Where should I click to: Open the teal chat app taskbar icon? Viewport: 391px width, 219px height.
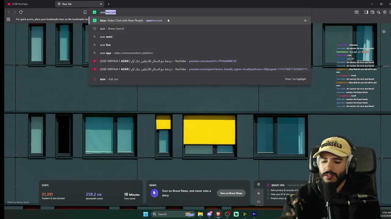[x=236, y=214]
